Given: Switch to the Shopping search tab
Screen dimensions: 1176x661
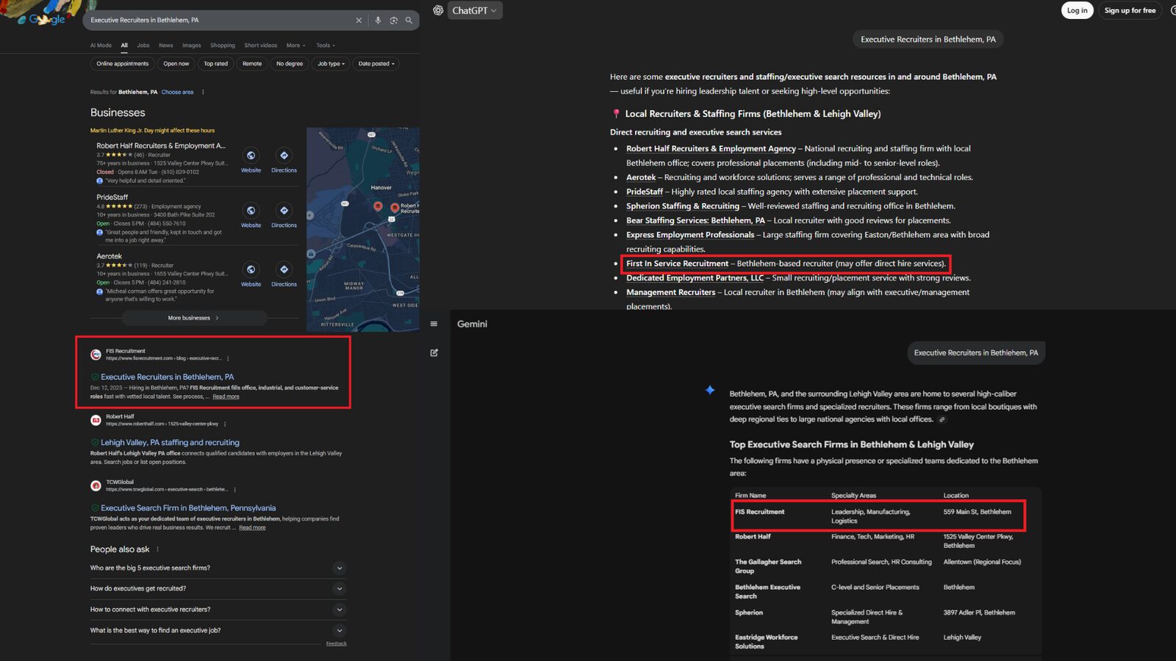Looking at the screenshot, I should 223,46.
